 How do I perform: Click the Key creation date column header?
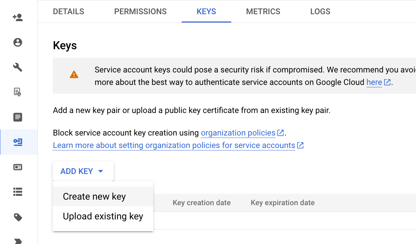pos(201,202)
